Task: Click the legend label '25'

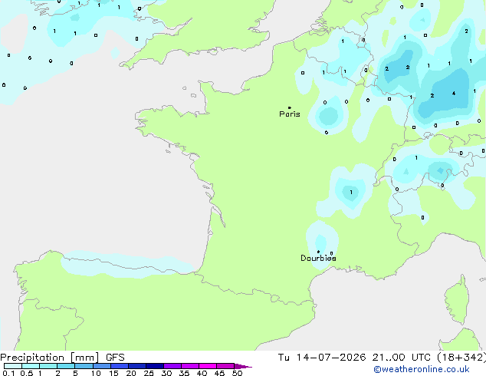Action: click(x=149, y=373)
